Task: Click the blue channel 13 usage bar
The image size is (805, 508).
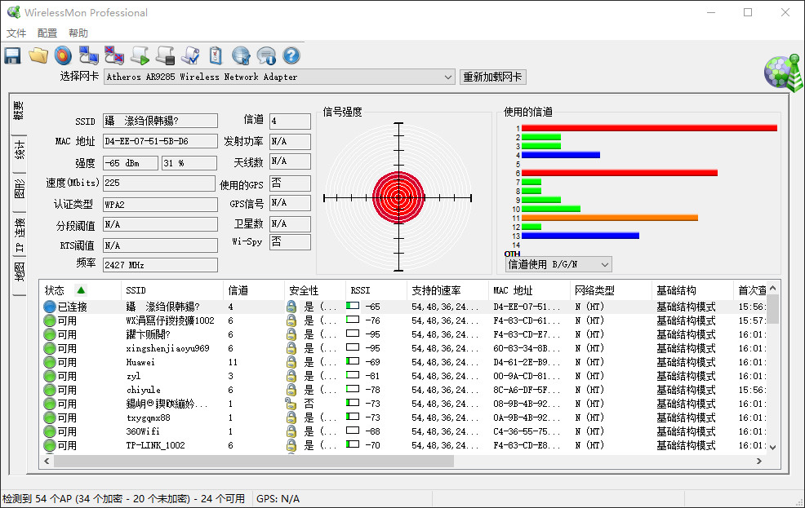Action: coord(580,236)
